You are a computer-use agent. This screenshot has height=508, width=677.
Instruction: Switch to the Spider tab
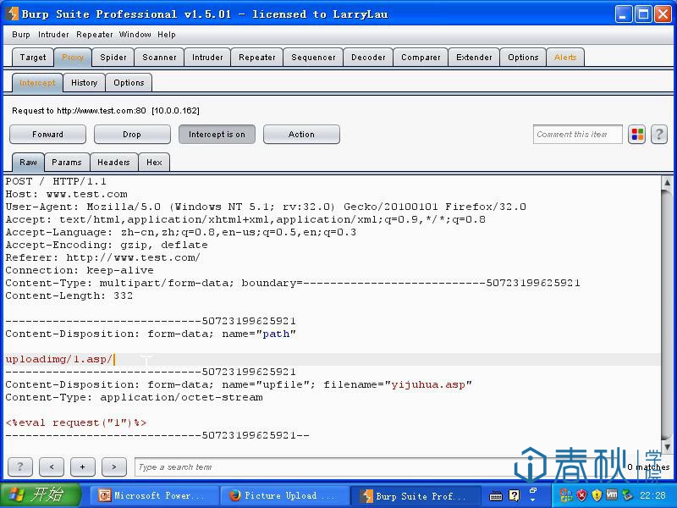tap(113, 58)
